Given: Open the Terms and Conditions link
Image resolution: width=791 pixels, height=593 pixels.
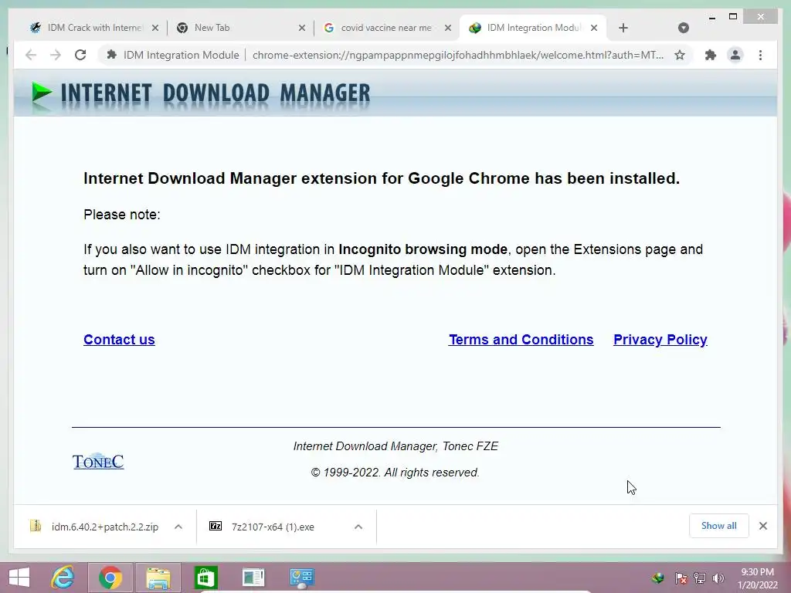Looking at the screenshot, I should 521,340.
